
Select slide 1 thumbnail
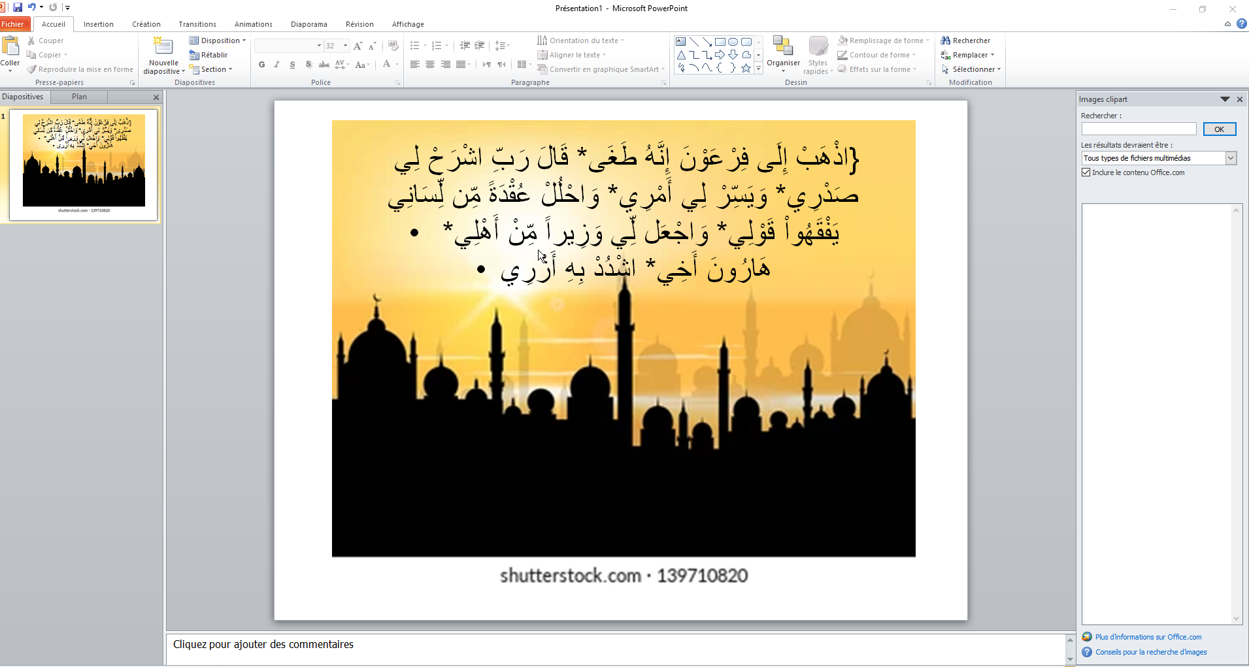pyautogui.click(x=84, y=165)
